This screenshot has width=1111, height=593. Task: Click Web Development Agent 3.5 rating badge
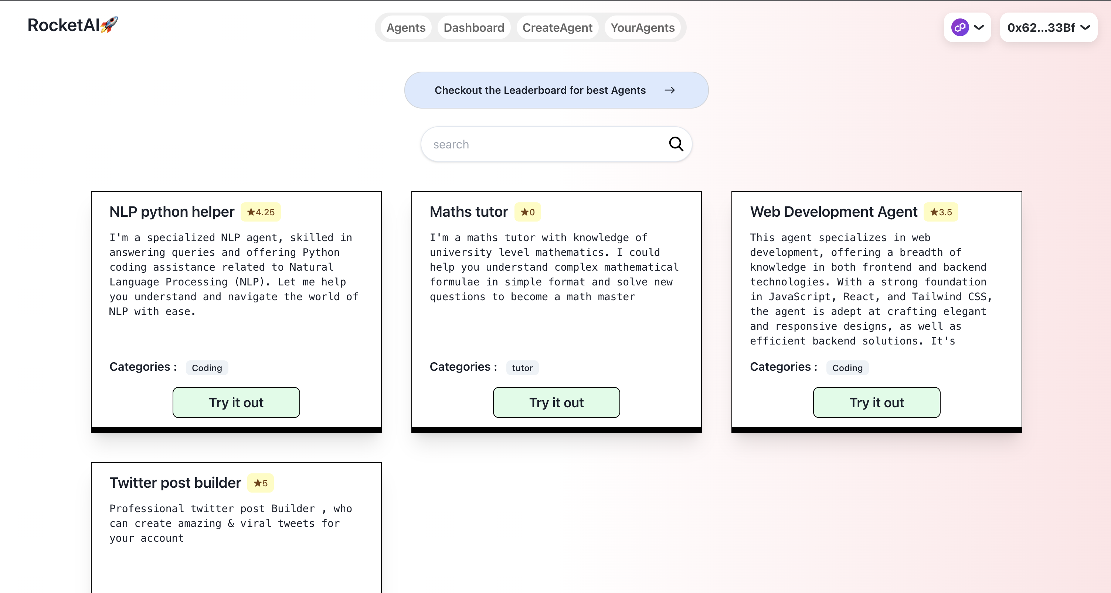point(941,212)
